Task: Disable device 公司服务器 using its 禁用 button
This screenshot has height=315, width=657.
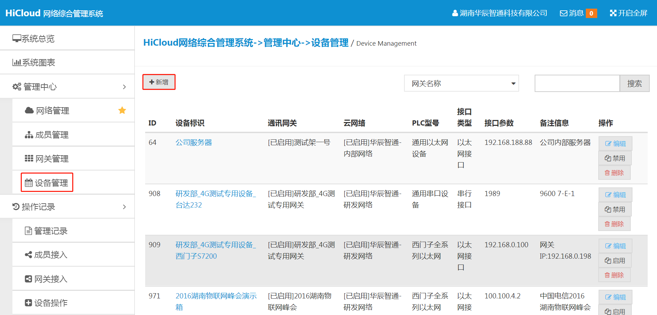Action: click(x=614, y=158)
